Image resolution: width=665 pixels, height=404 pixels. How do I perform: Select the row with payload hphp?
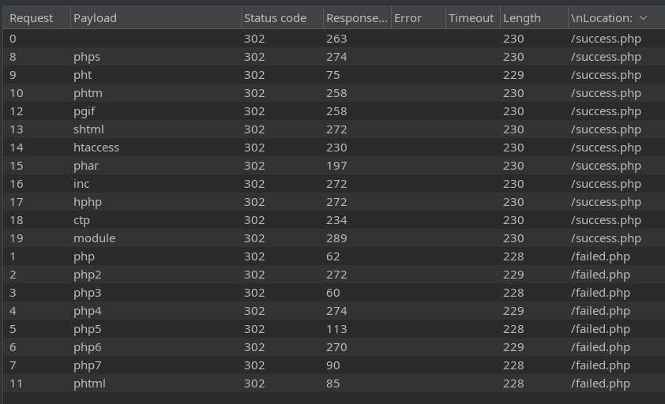point(334,202)
